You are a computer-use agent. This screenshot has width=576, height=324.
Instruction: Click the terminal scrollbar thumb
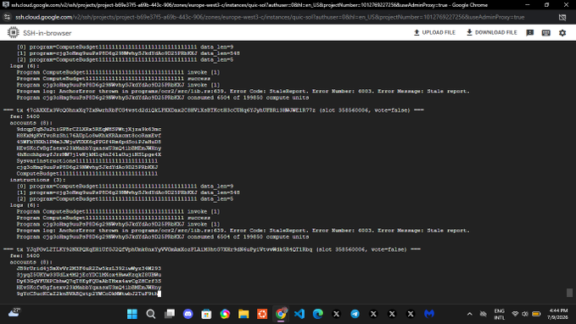[569, 293]
